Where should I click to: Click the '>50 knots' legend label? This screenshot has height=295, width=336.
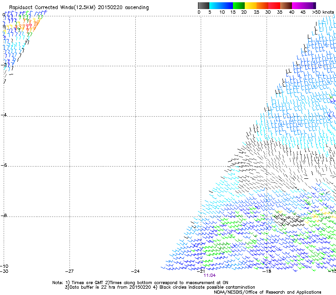click(323, 12)
